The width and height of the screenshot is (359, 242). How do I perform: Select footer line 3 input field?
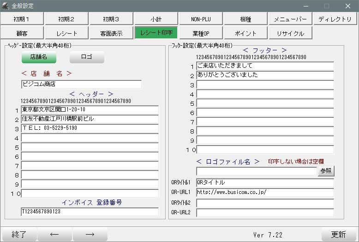click(264, 85)
